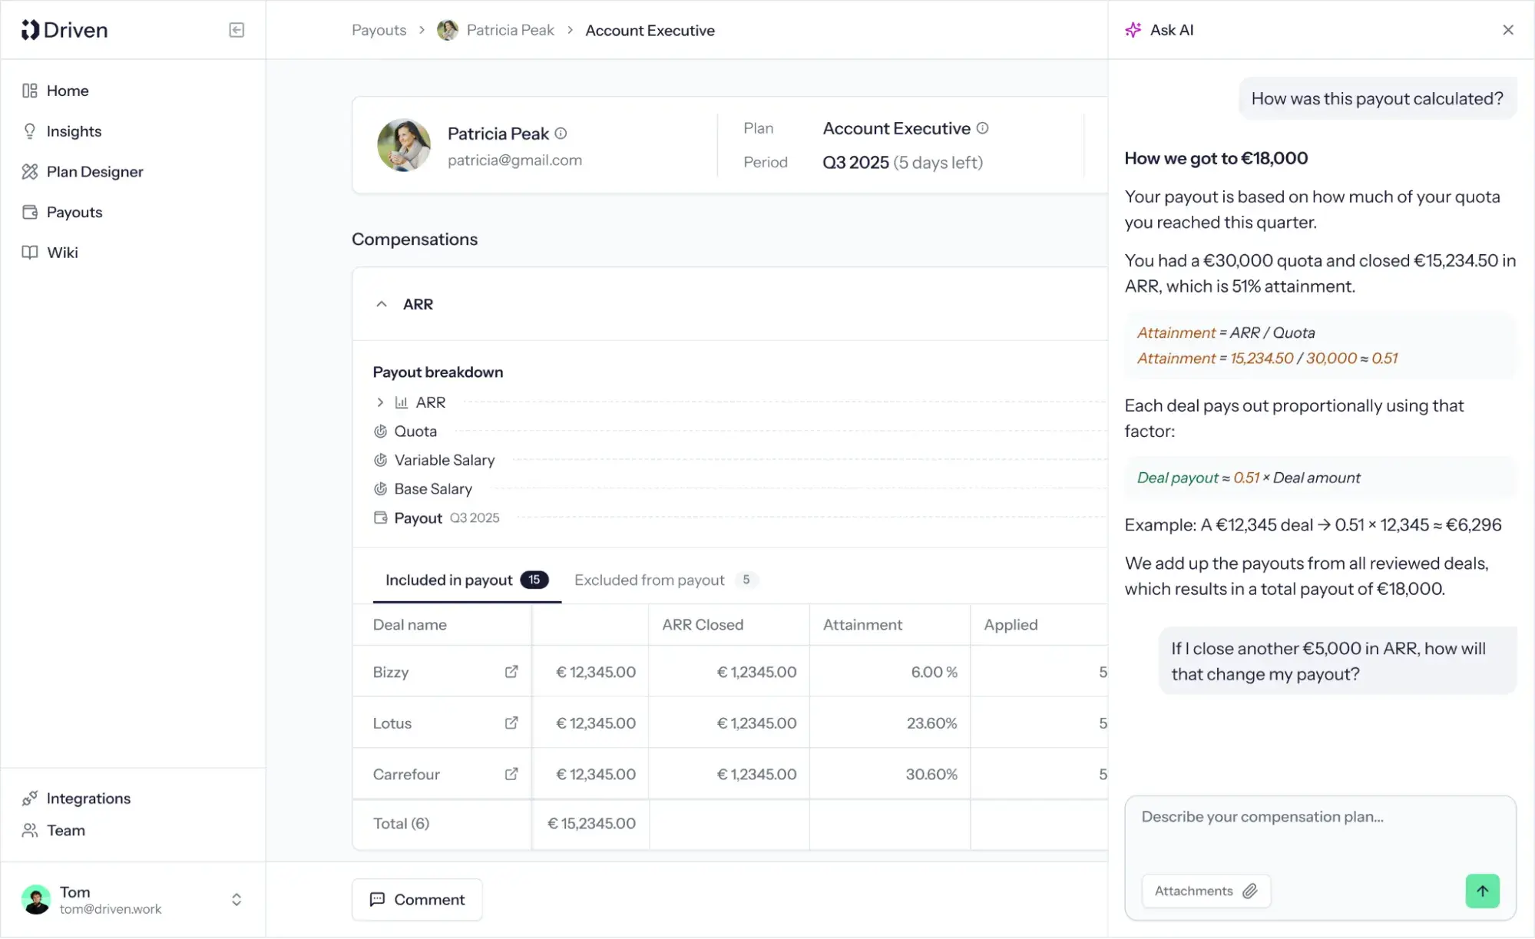
Task: Switch to Excluded from payout tab
Action: (x=666, y=580)
